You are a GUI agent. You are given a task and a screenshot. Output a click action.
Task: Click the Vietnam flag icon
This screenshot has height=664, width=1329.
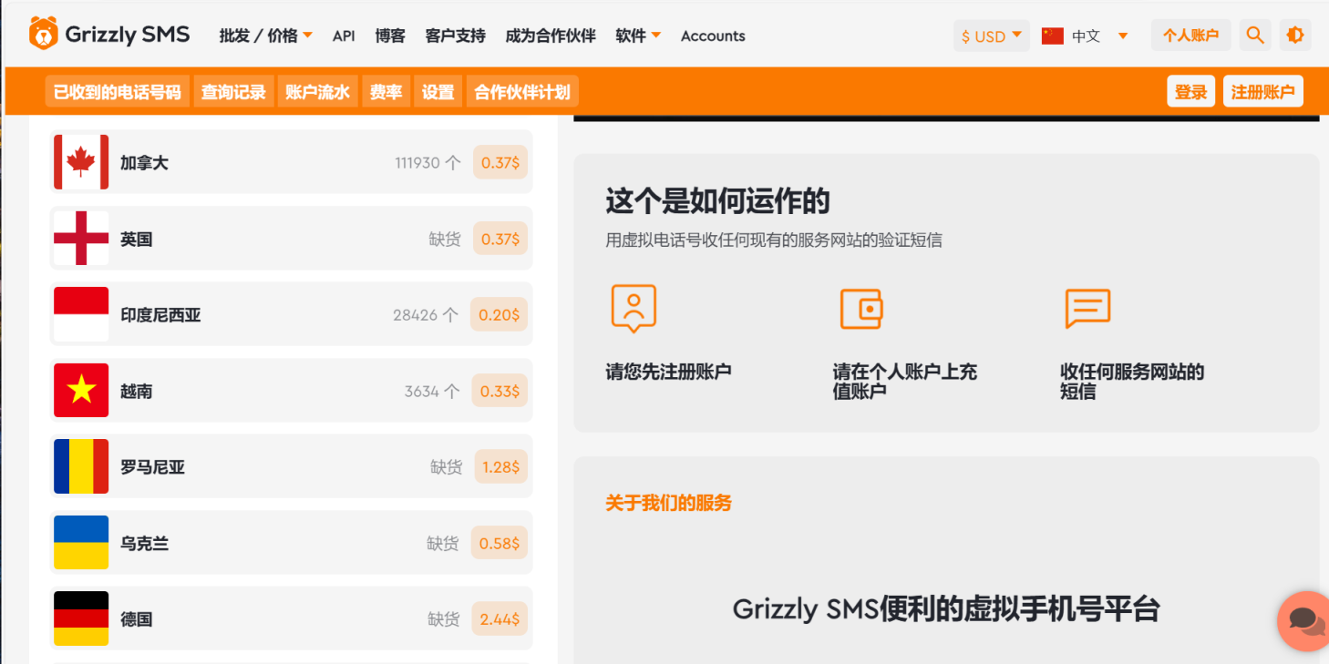coord(81,391)
